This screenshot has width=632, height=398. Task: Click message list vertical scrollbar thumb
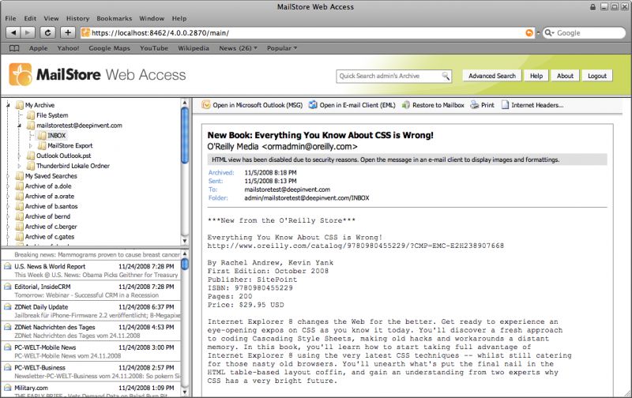(185, 265)
